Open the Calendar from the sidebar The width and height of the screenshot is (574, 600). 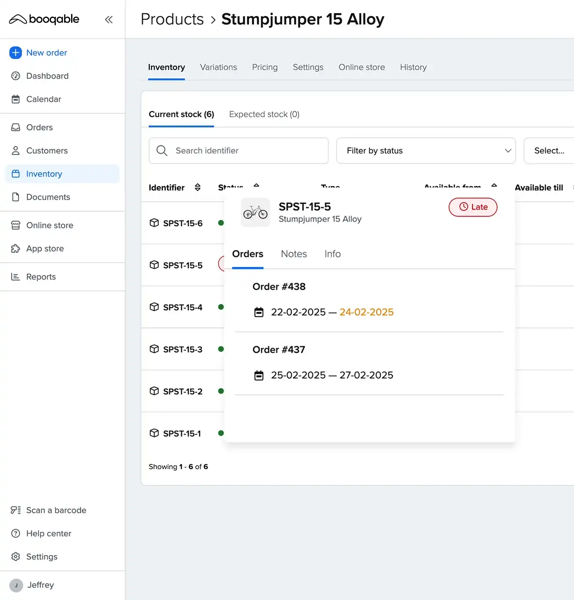click(43, 99)
